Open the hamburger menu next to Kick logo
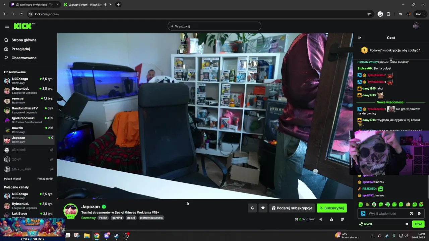 (x=7, y=26)
